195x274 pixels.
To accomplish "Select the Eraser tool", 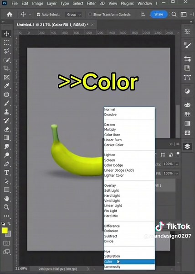I will (x=6, y=129).
